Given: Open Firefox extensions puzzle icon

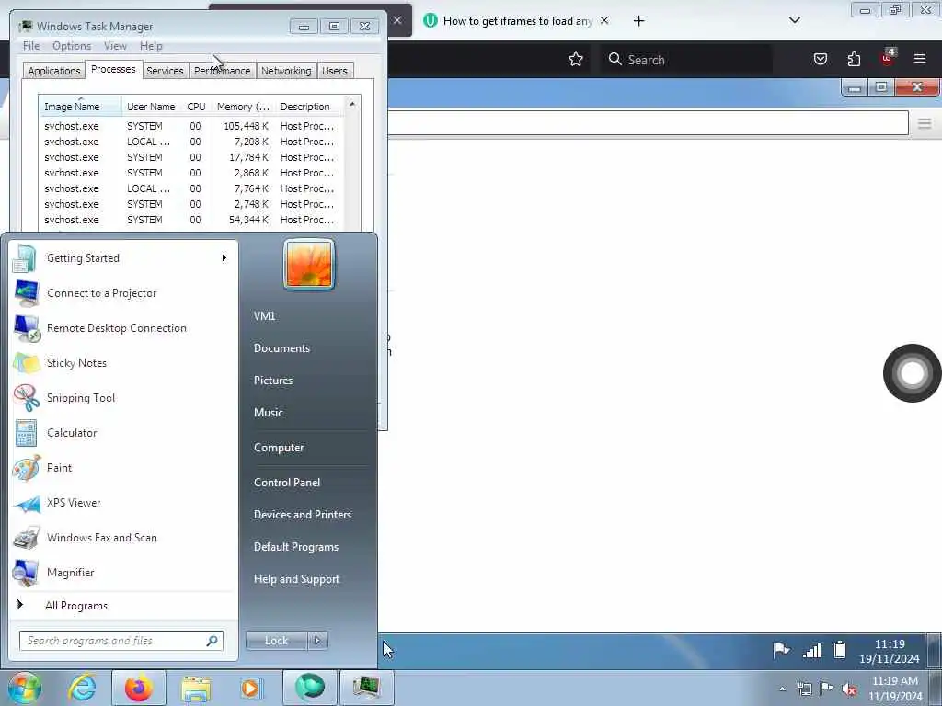Looking at the screenshot, I should 854,59.
